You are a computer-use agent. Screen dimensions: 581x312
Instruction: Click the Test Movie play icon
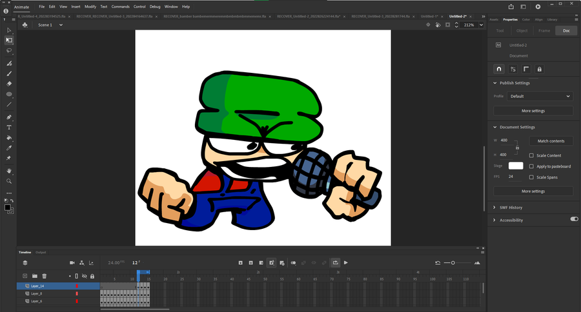(538, 6)
